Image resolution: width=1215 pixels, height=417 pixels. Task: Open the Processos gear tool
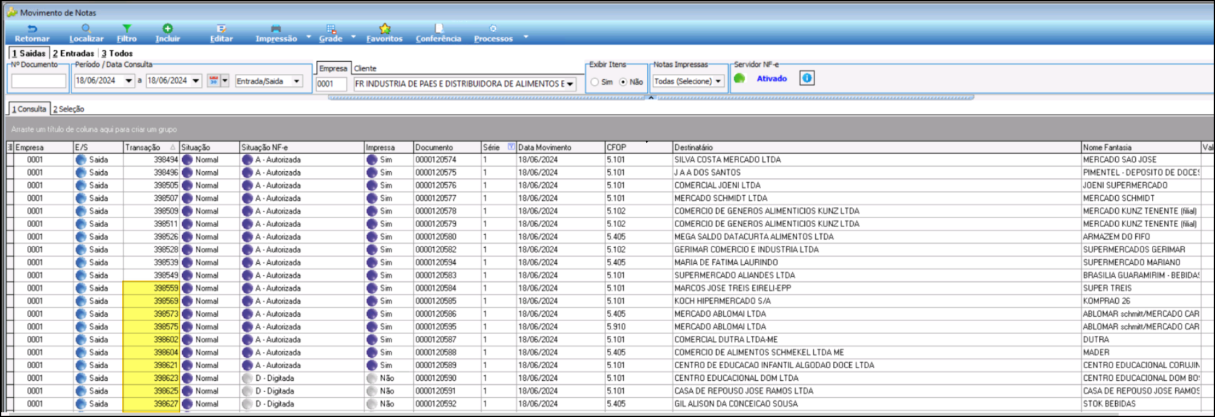pos(493,29)
